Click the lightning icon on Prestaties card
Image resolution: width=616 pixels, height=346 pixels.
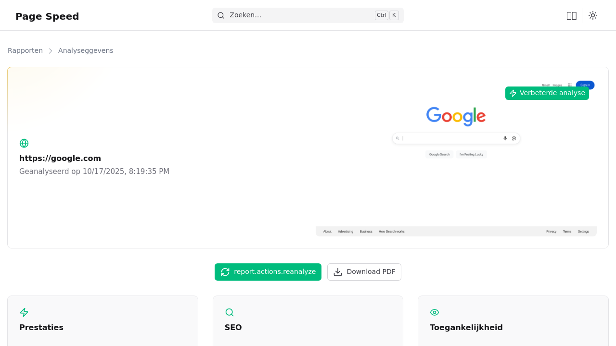(24, 312)
